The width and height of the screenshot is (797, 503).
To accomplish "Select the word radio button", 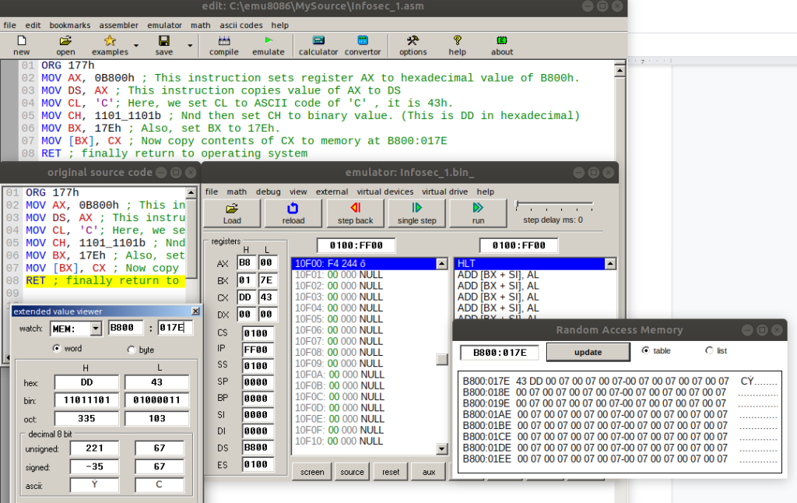I will [56, 349].
